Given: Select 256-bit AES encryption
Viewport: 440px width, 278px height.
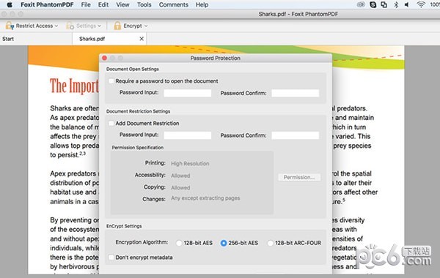Looking at the screenshot, I should 224,243.
